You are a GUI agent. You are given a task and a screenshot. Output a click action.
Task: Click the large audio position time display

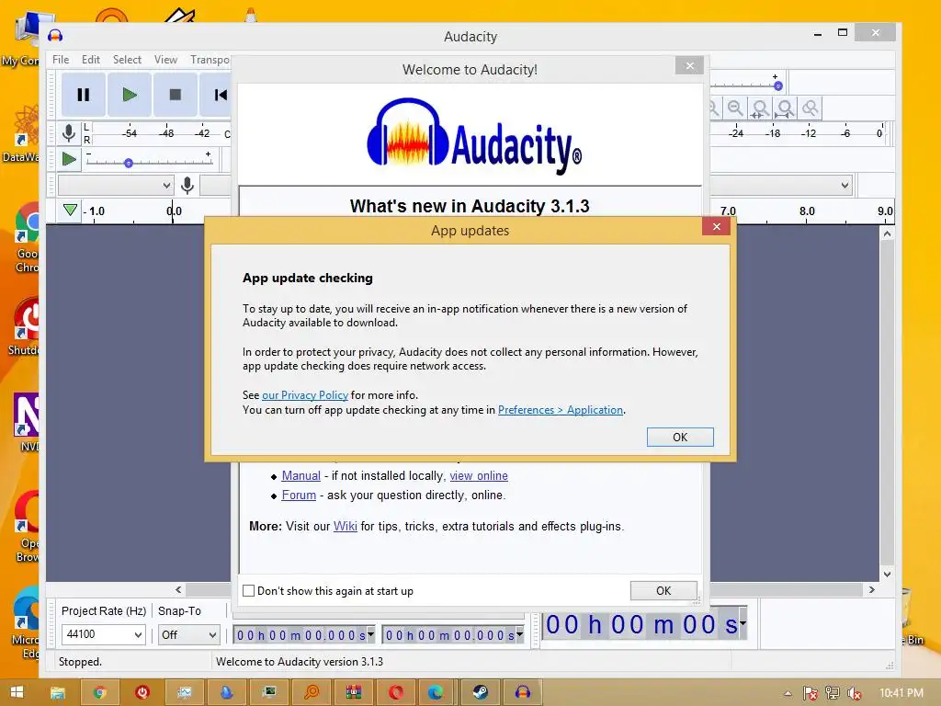pos(641,625)
